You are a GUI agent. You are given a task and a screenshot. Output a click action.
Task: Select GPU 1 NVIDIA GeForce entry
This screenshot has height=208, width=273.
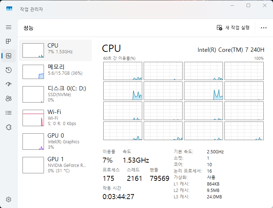(55, 165)
